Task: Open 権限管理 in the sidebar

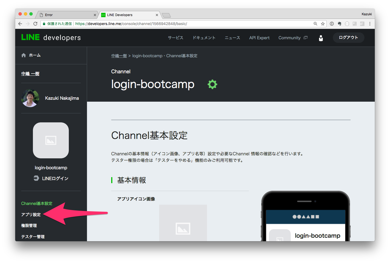Action: click(29, 225)
